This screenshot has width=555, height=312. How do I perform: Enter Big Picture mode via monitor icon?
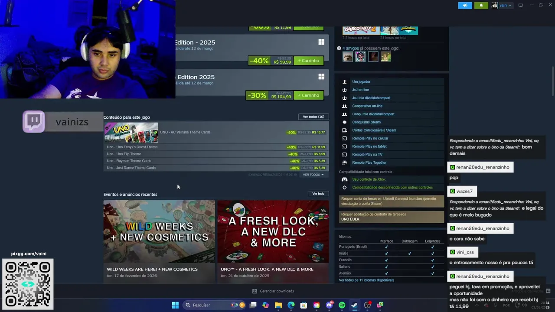[x=521, y=5]
